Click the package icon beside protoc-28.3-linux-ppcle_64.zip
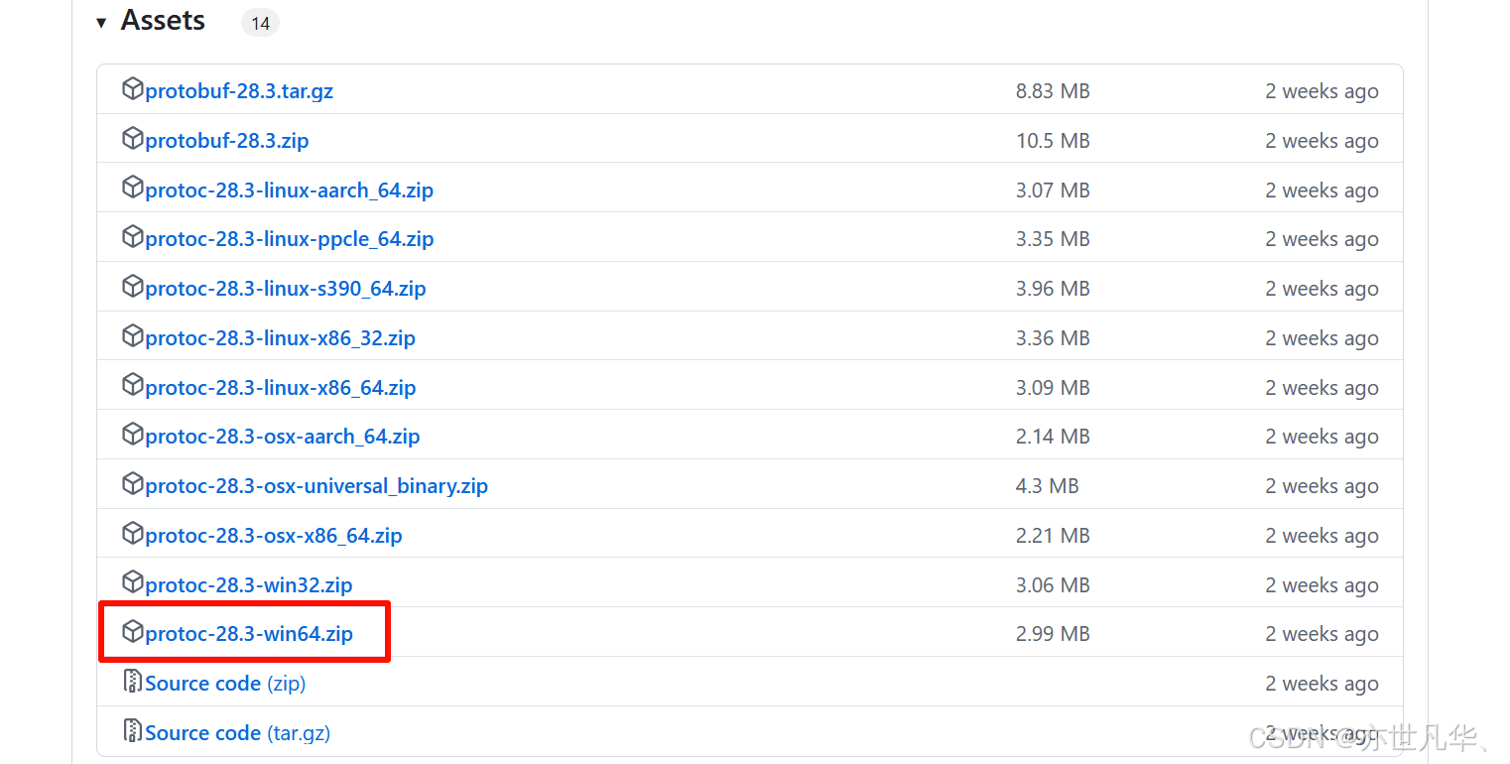Image resolution: width=1510 pixels, height=764 pixels. (132, 237)
